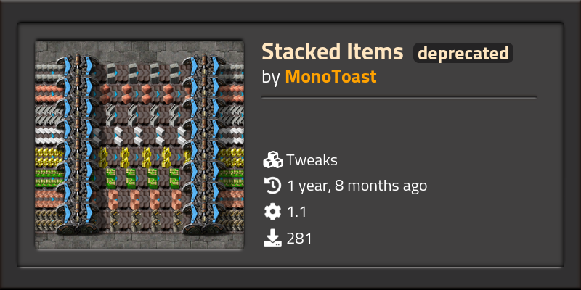Click the left vertical belt column in thumbnail

77,145
